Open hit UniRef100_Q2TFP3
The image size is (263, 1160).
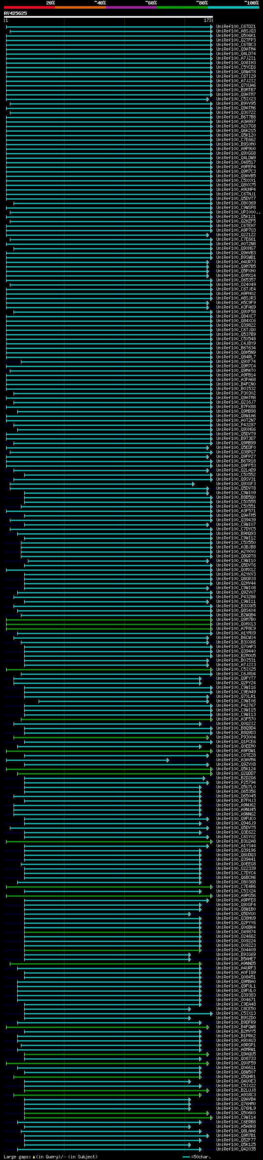(x=236, y=40)
